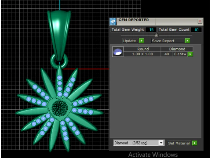Image resolution: width=211 pixels, height=158 pixels.
Task: Collapse the summary with the round arrow toggle
Action: pyautogui.click(x=156, y=35)
